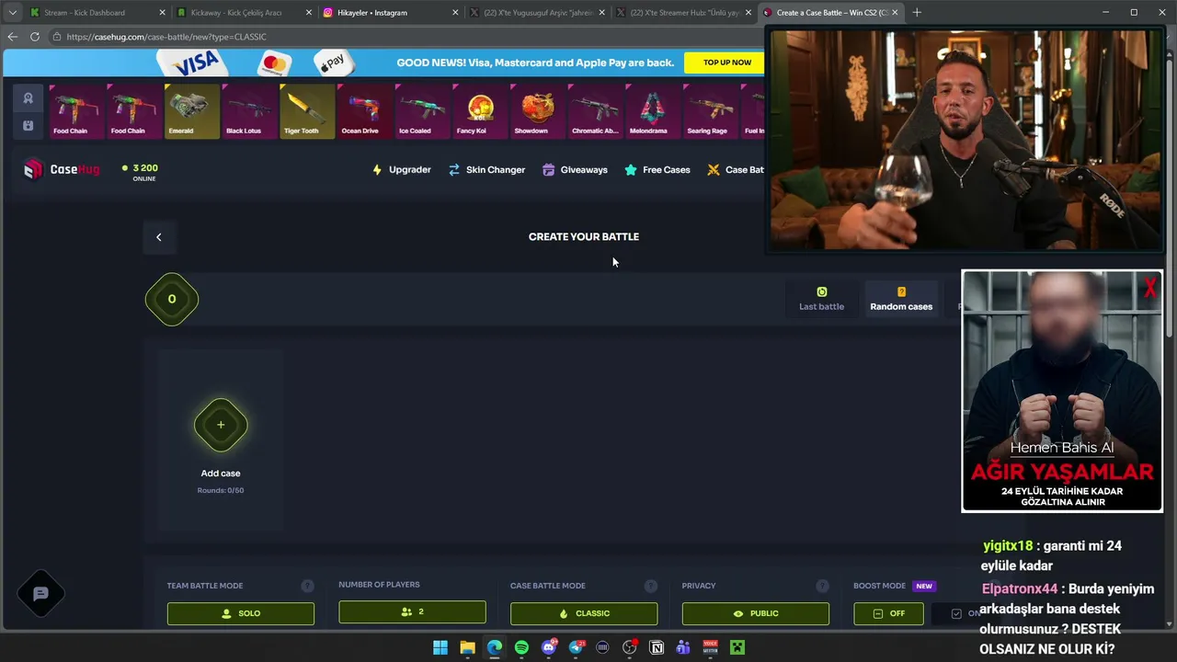Toggle Boost Mode OFF button
1177x662 pixels.
888,613
